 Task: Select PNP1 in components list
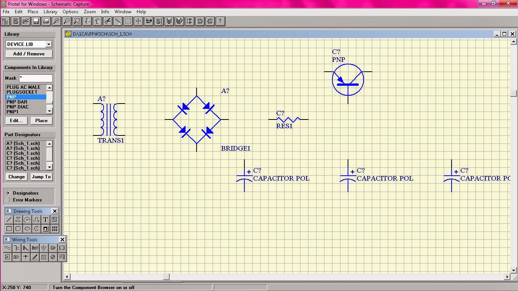(x=13, y=112)
